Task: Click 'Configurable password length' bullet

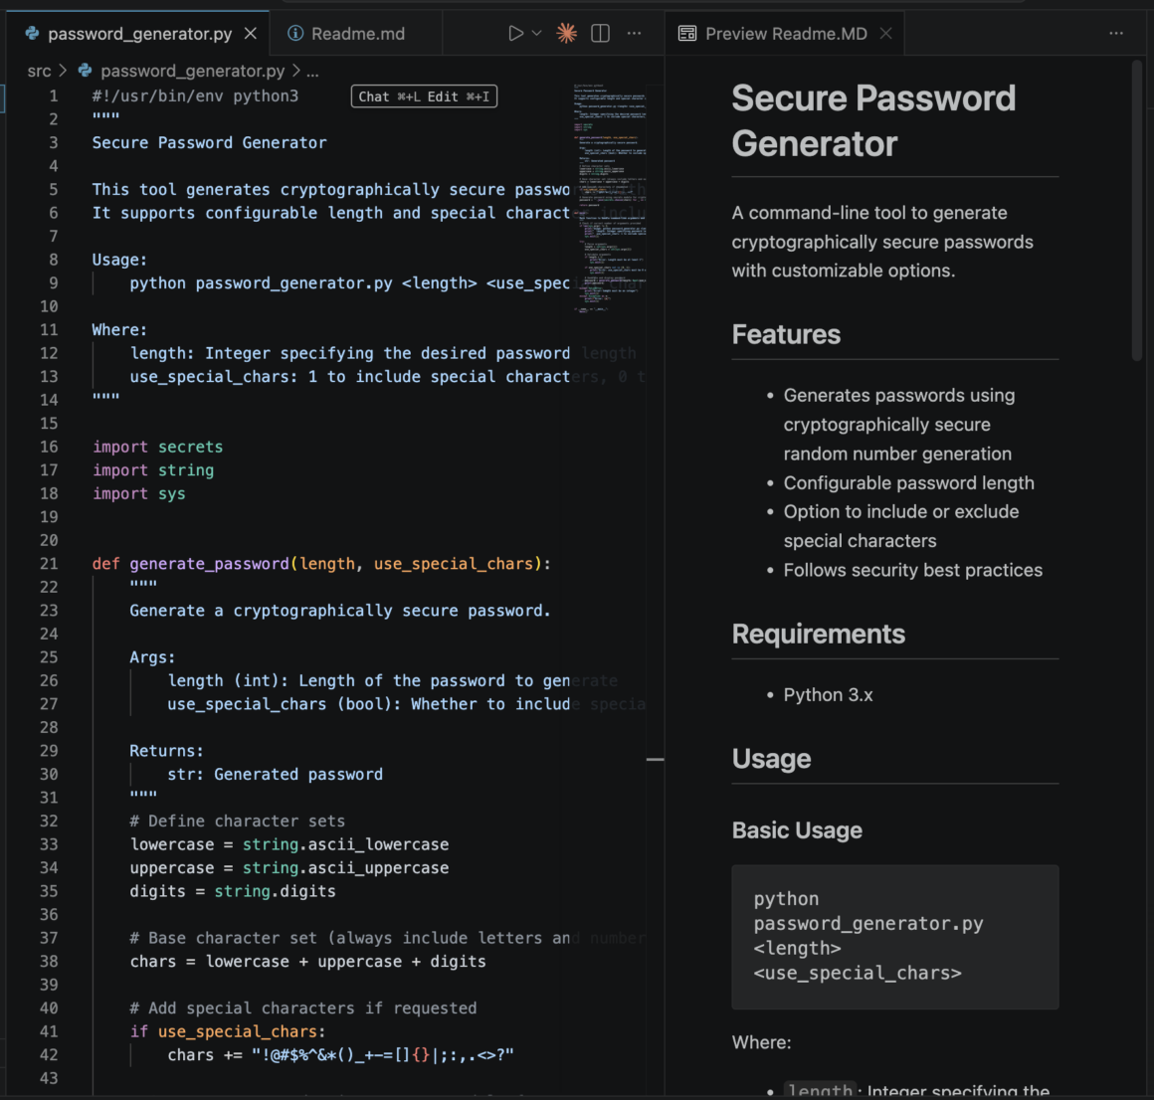Action: [x=909, y=483]
